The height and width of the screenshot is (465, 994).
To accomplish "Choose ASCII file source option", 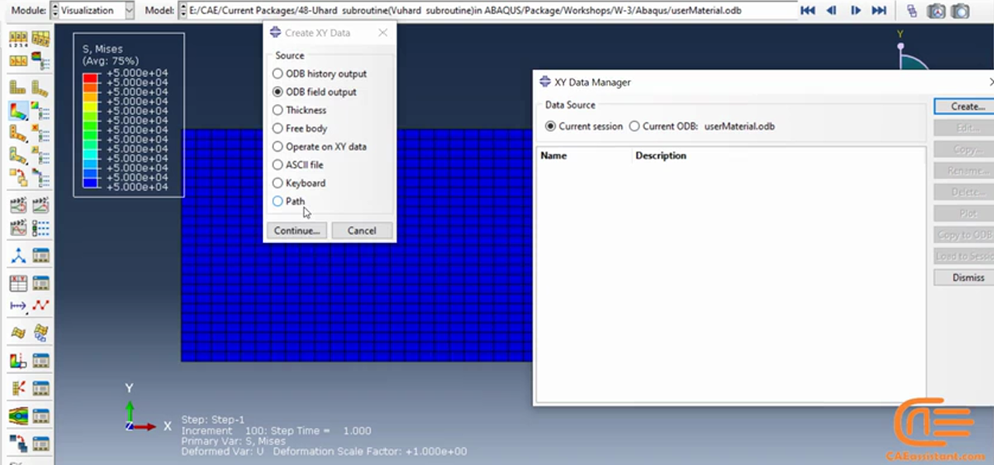I will 298,165.
